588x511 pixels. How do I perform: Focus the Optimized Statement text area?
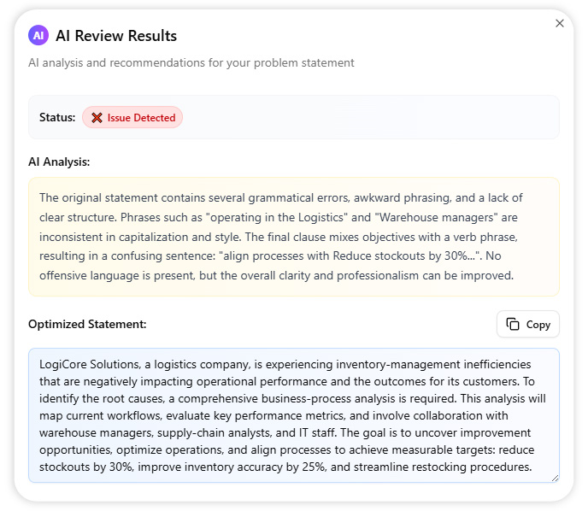pos(293,414)
